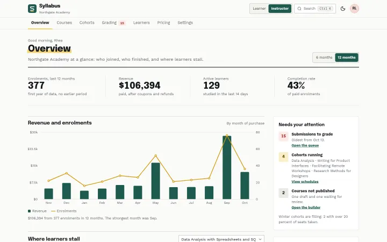Screen dimensions: 387x242
Task: Click the 15 submissions badge
Action: pyautogui.click(x=283, y=136)
